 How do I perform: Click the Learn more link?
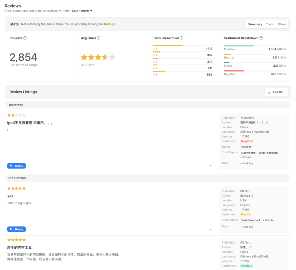pyautogui.click(x=80, y=10)
